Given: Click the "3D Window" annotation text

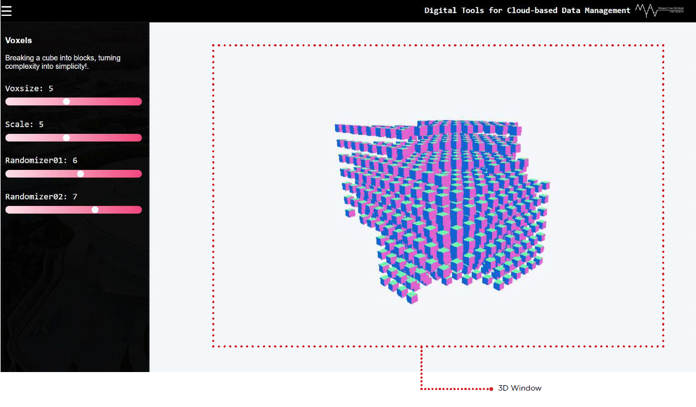Looking at the screenshot, I should pyautogui.click(x=519, y=388).
